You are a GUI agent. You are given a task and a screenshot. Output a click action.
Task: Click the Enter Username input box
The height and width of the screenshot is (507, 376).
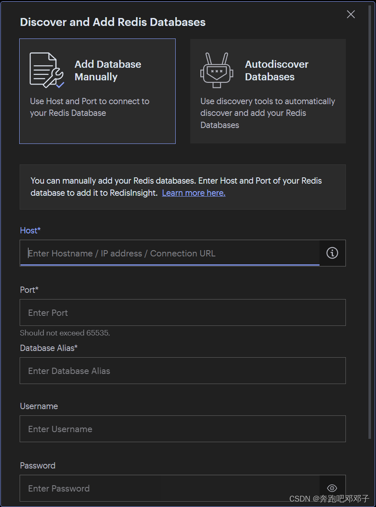click(x=183, y=429)
